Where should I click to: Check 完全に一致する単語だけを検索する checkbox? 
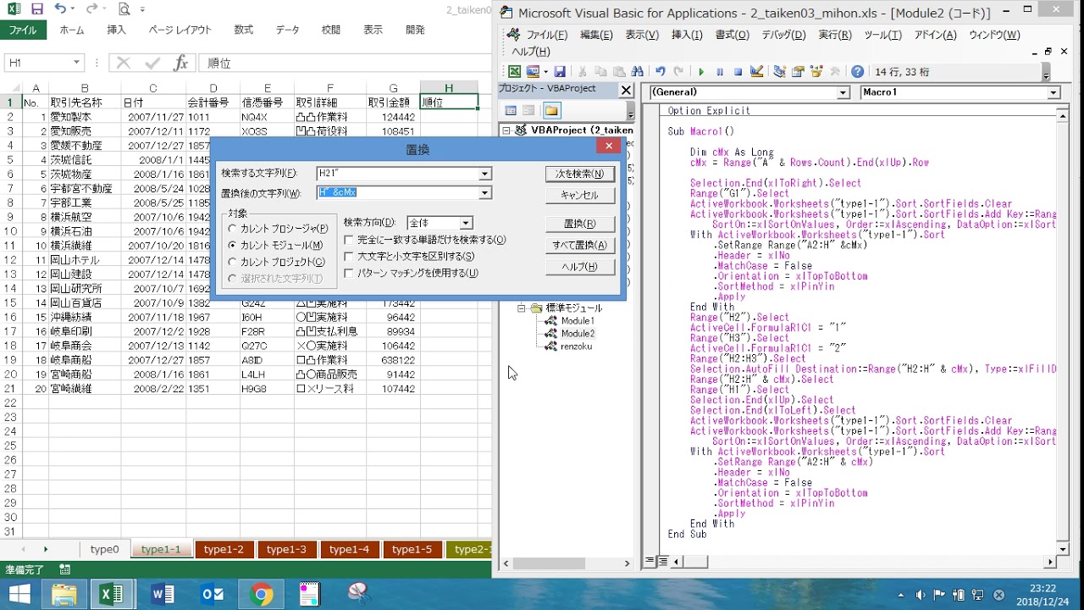(349, 240)
